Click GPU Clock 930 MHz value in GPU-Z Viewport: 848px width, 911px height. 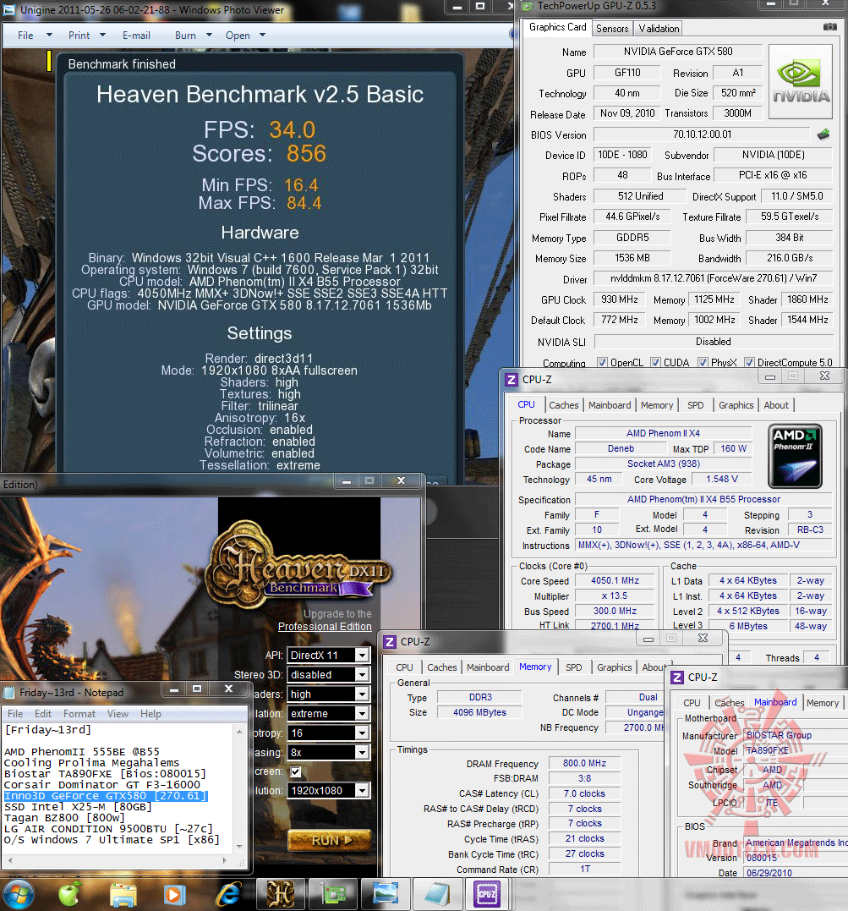coord(619,299)
